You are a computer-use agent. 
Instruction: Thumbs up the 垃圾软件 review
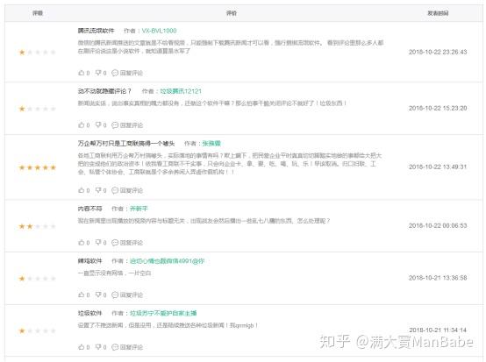(84, 347)
